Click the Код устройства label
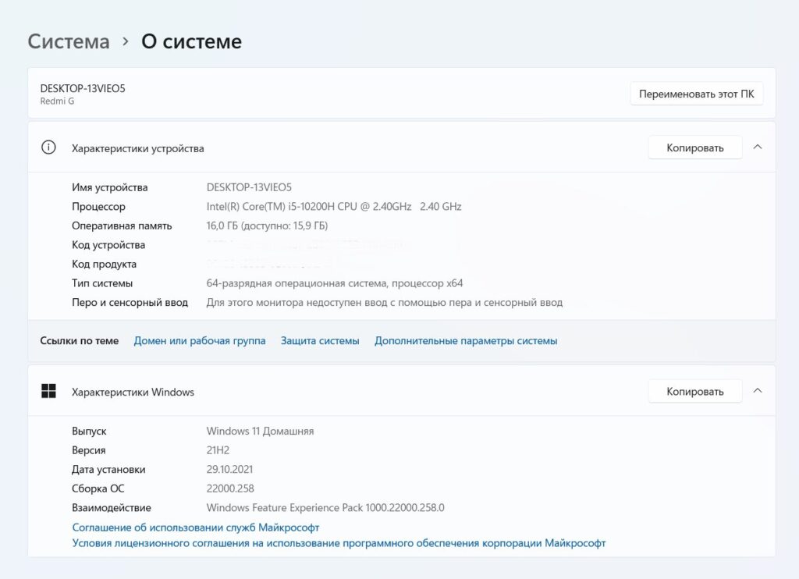 point(108,245)
